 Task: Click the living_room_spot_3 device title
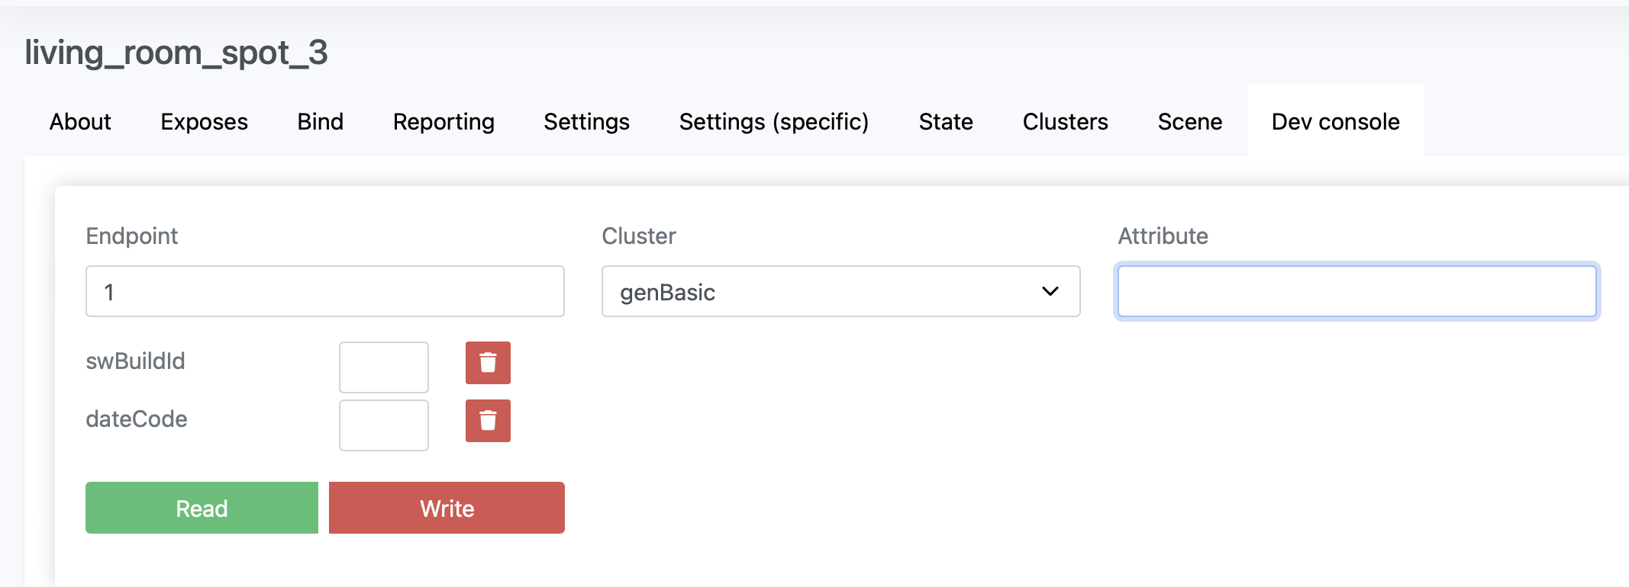point(176,53)
